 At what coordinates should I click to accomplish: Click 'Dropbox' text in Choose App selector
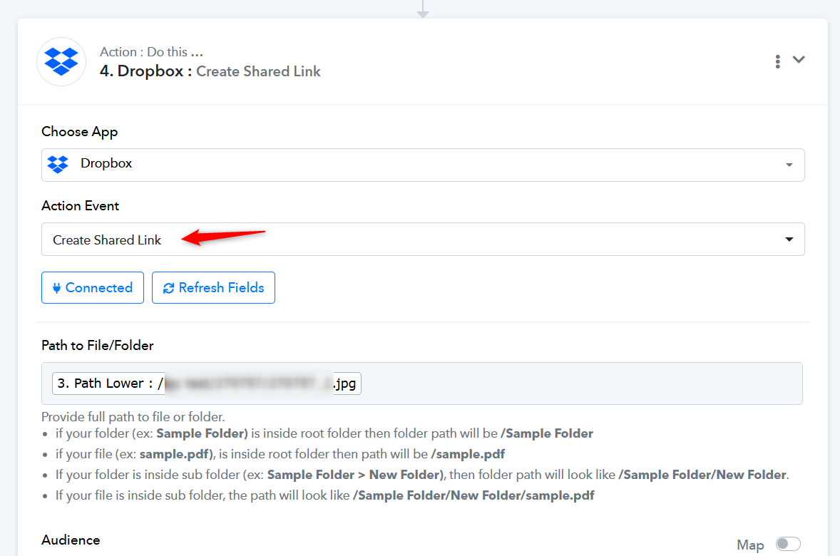tap(106, 164)
